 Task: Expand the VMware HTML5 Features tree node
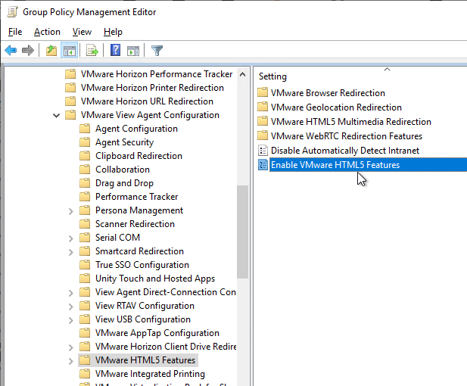pos(70,361)
